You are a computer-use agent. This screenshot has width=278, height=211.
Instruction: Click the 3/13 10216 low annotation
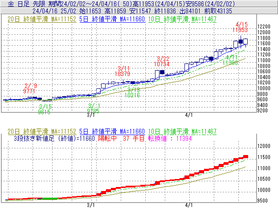132,92
